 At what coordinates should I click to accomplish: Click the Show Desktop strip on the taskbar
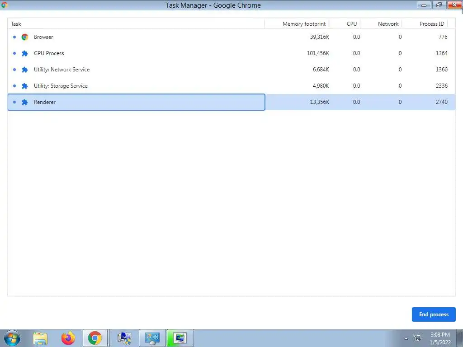click(459, 338)
